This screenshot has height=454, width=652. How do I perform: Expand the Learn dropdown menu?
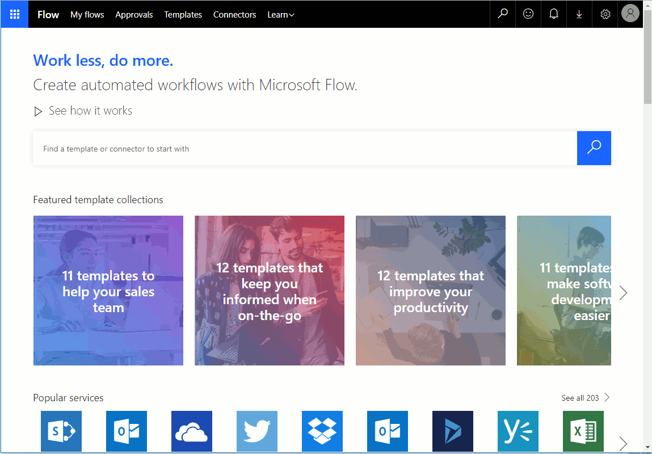281,15
